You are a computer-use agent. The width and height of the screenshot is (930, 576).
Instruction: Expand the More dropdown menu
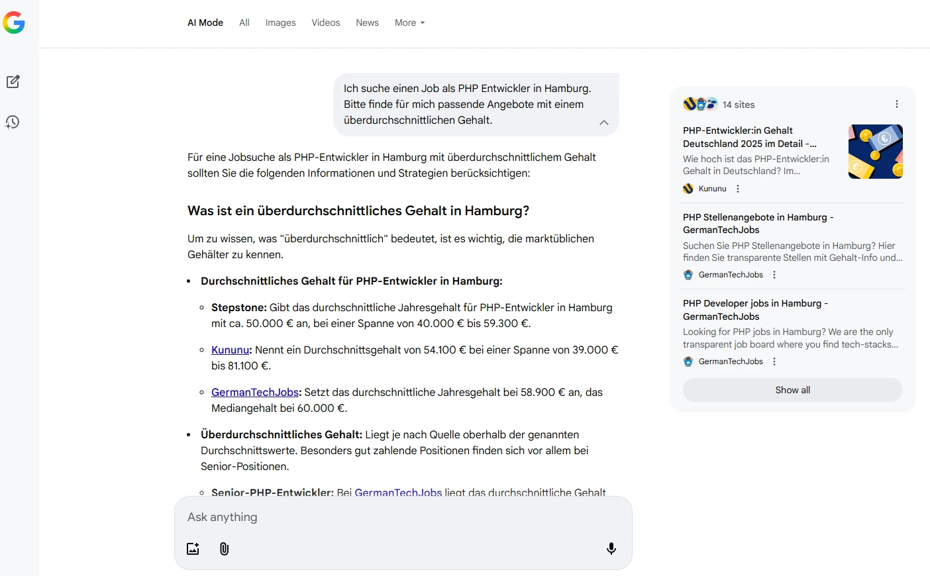(x=409, y=23)
